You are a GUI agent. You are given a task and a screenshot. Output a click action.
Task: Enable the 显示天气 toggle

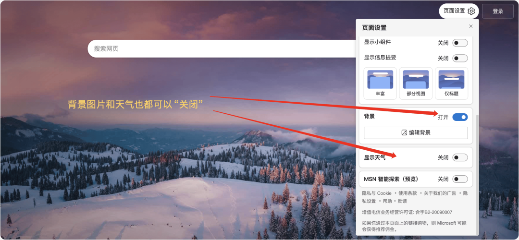coord(460,158)
